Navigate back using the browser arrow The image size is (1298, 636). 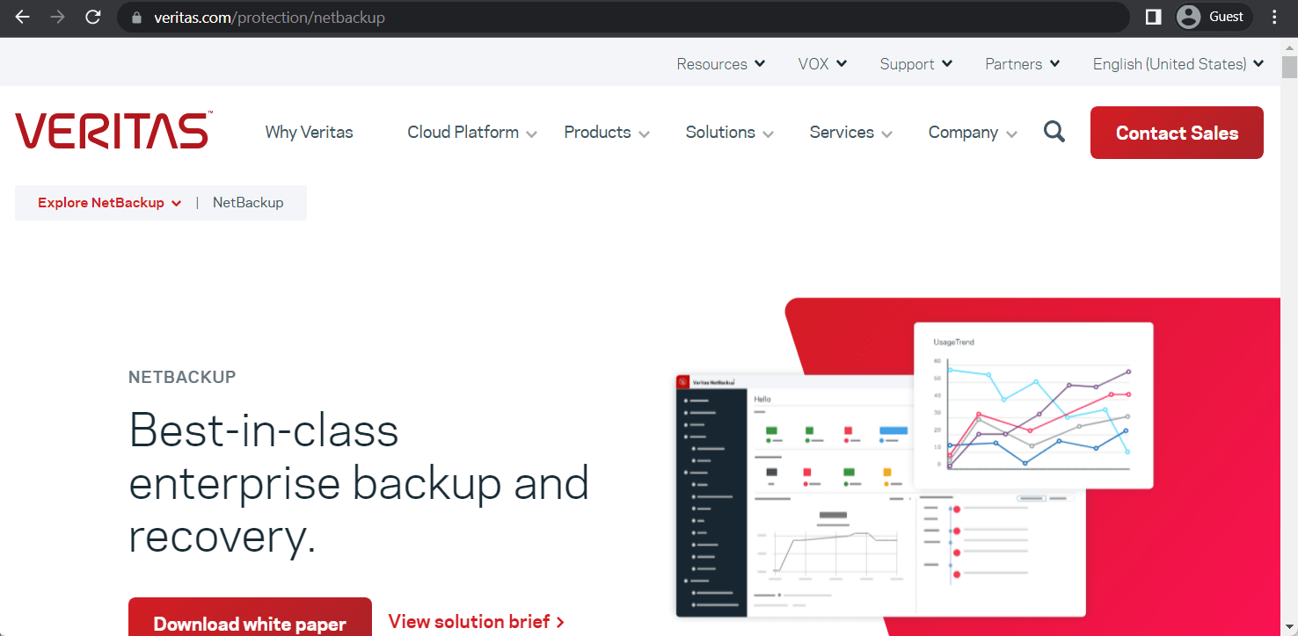[x=21, y=16]
